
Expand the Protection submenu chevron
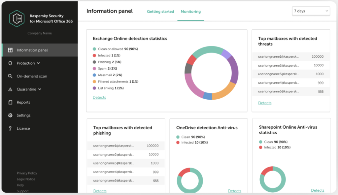tap(38, 63)
